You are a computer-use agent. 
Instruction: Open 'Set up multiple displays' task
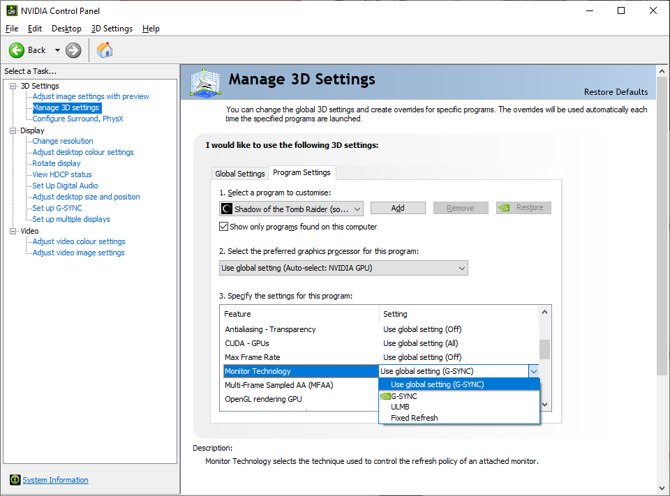click(71, 219)
